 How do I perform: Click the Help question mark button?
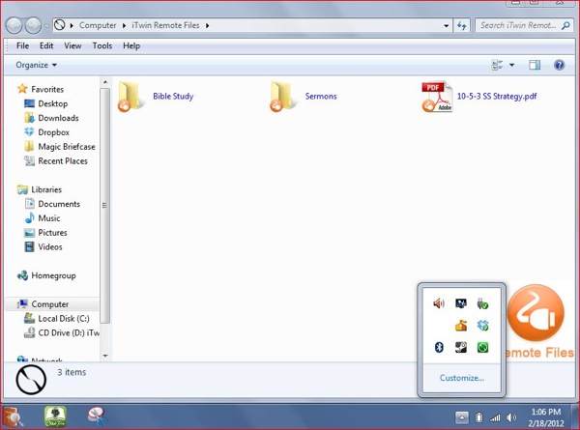point(559,65)
